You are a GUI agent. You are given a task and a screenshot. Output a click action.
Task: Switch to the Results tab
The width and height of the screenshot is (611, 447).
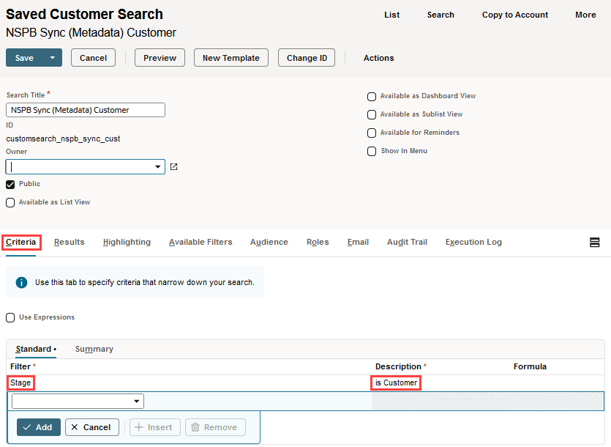[x=70, y=242]
